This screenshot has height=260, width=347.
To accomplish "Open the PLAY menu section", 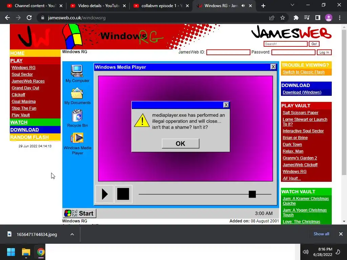I will click(16, 61).
